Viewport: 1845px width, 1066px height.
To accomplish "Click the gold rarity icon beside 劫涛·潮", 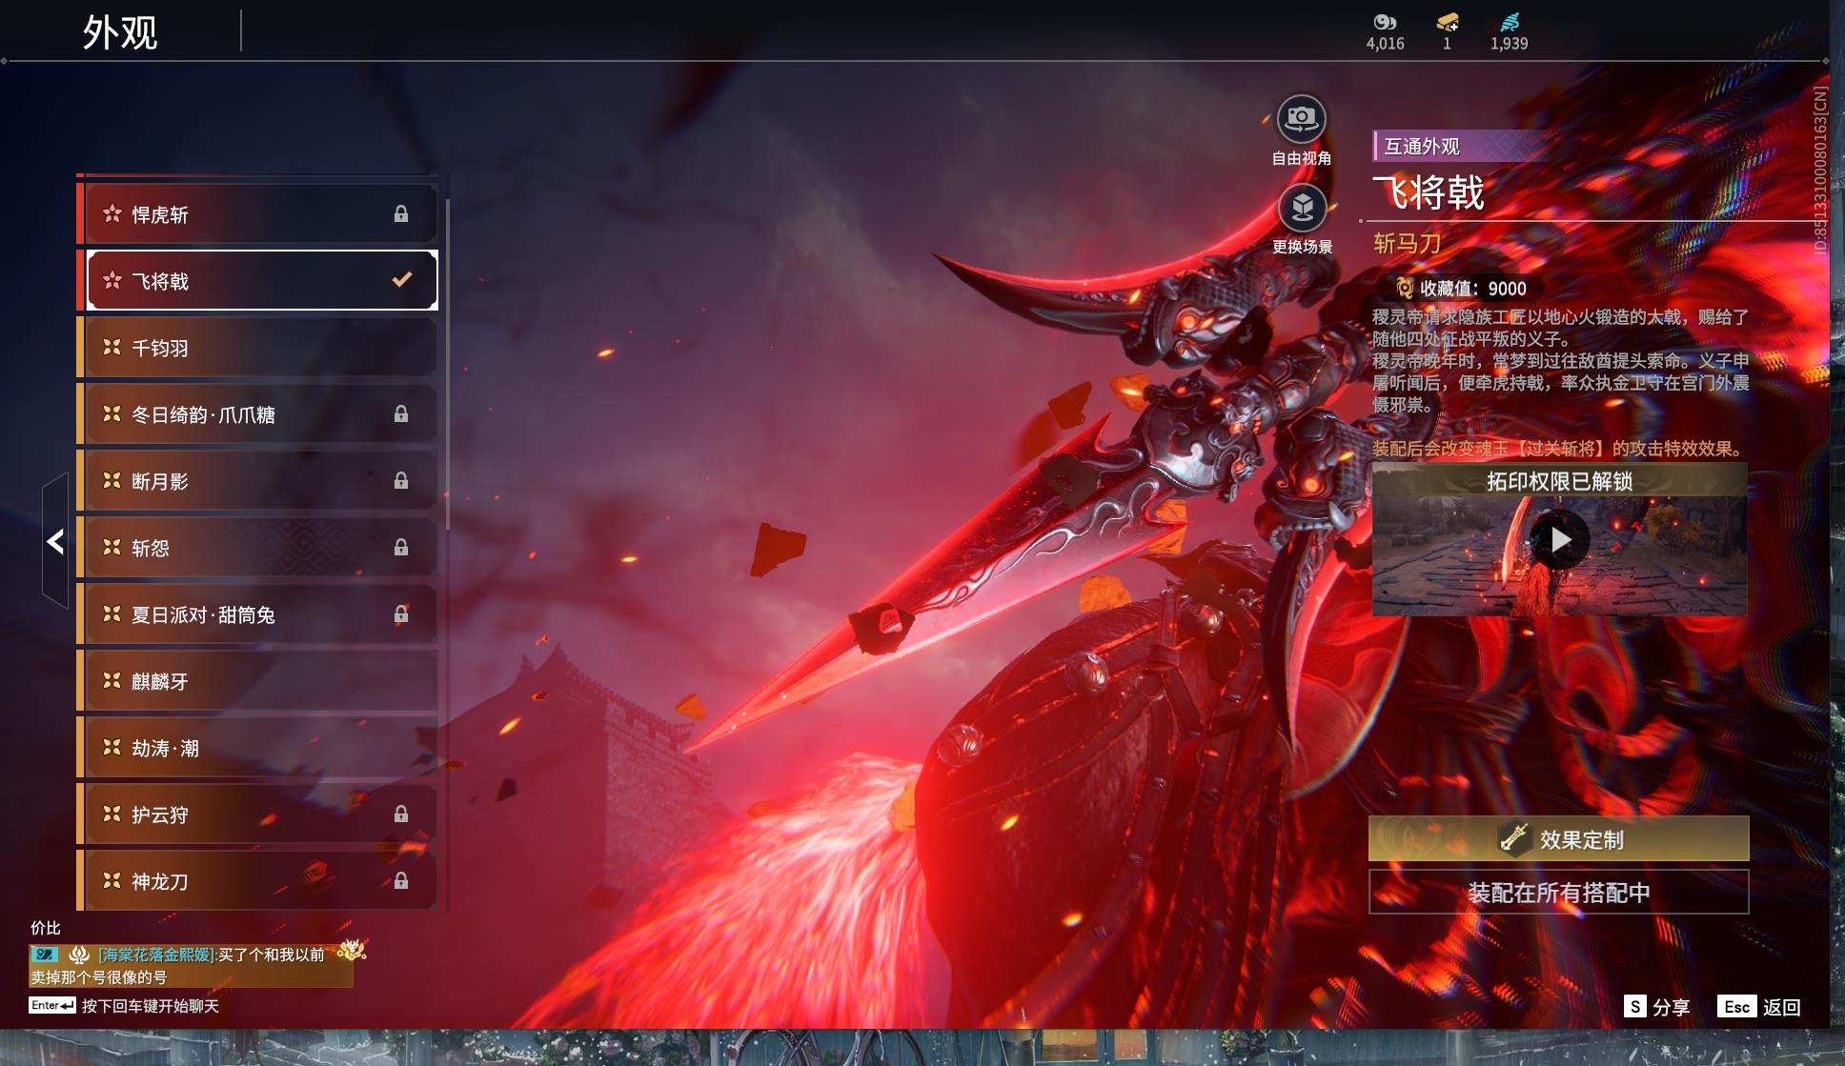I will point(112,747).
